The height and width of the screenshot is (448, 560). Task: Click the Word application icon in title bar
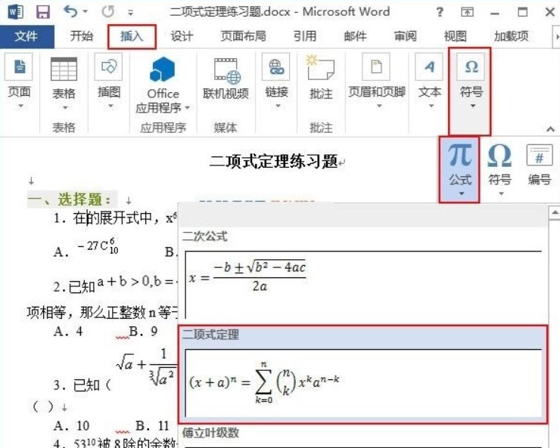[x=15, y=12]
